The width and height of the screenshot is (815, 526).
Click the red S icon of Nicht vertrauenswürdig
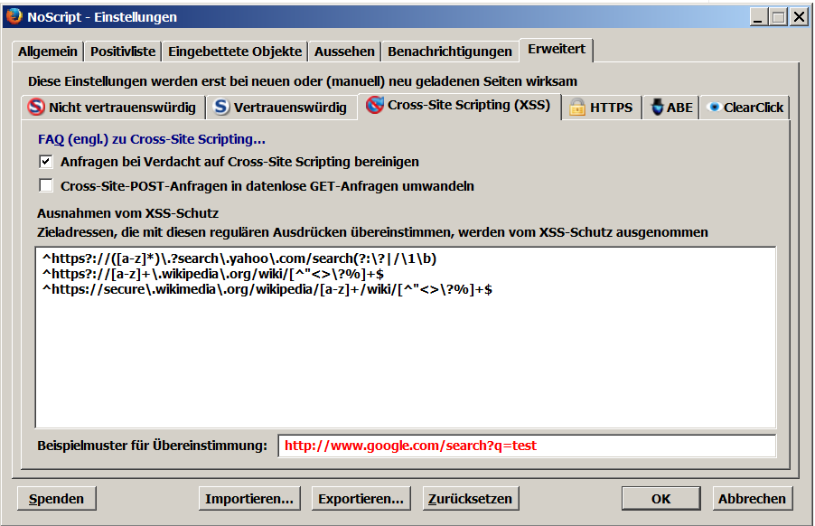[x=36, y=107]
